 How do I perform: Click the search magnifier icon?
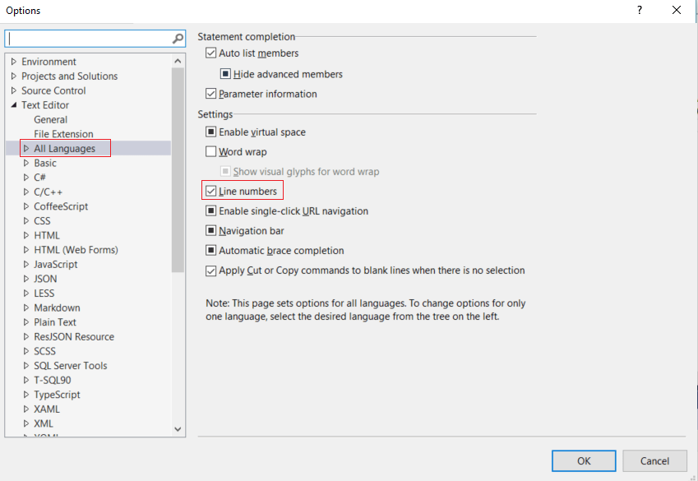click(x=178, y=39)
